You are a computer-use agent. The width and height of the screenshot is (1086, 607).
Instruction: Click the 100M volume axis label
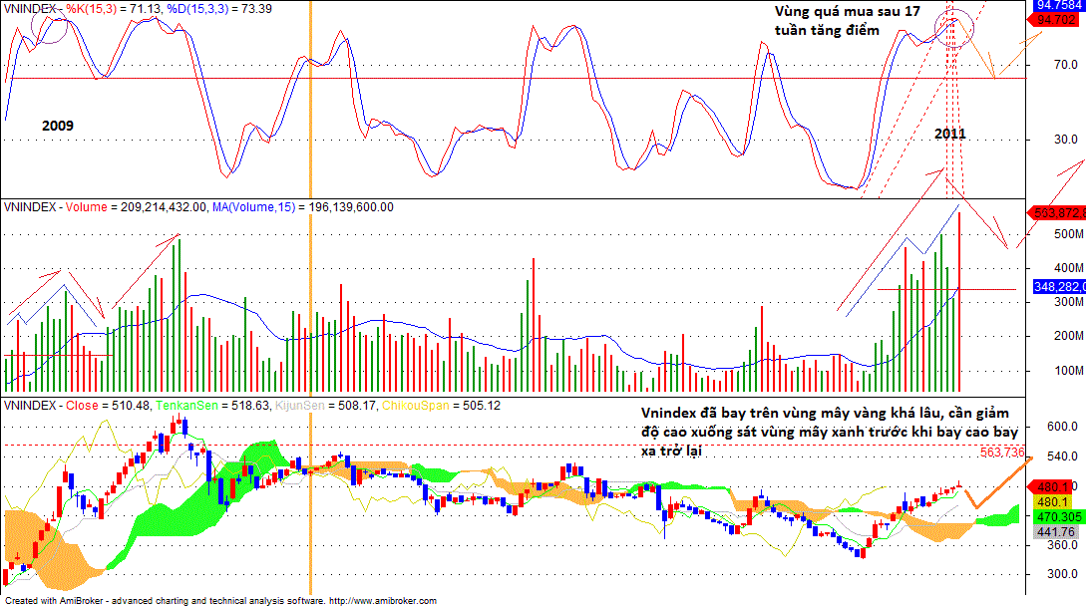tap(1068, 371)
